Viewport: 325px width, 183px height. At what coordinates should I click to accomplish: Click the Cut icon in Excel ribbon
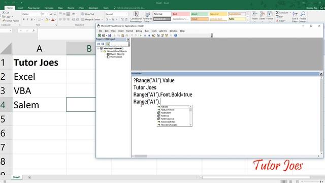4,13
